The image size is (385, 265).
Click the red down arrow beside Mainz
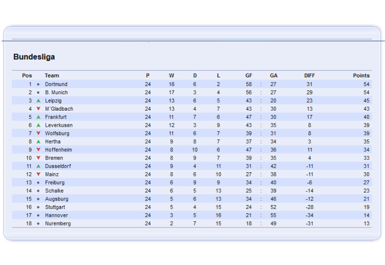click(38, 175)
